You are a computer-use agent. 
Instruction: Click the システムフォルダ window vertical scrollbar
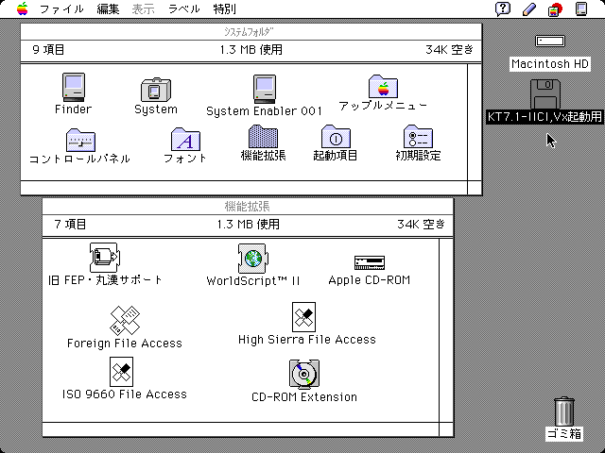pos(475,123)
